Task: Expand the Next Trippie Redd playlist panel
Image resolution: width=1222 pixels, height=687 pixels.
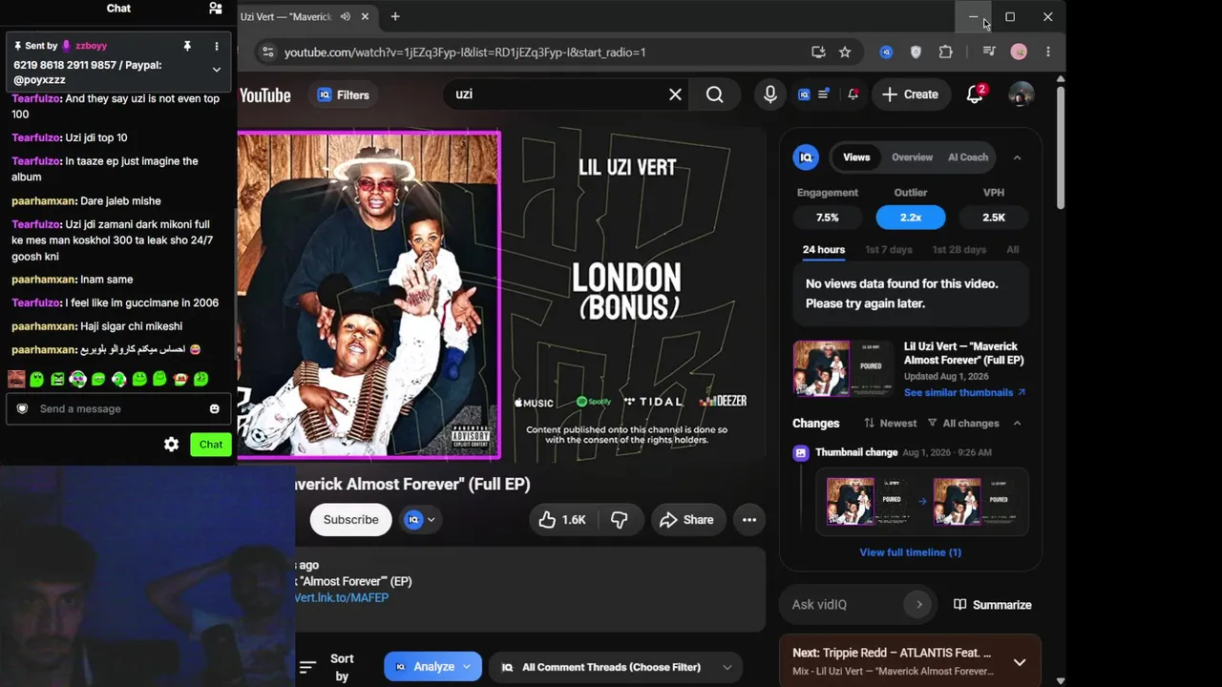Action: pos(1020,662)
